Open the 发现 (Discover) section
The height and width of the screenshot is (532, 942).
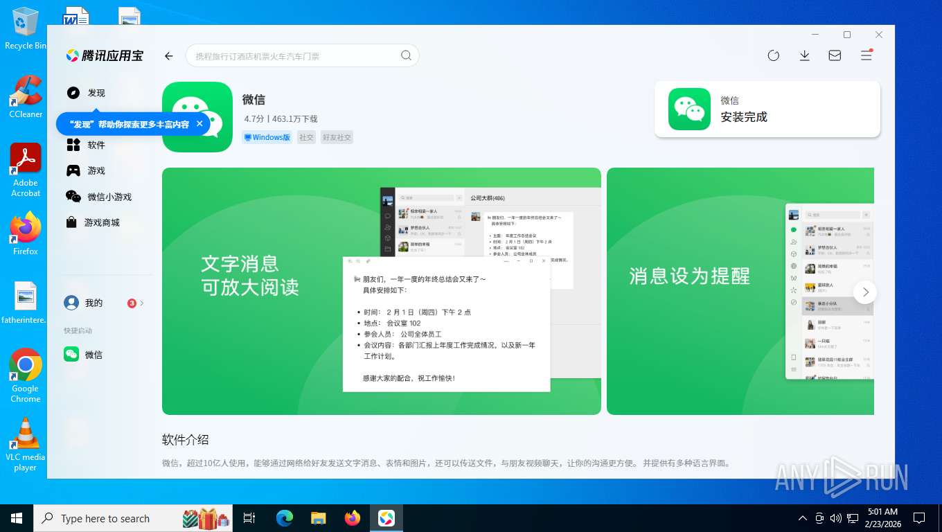pyautogui.click(x=86, y=93)
